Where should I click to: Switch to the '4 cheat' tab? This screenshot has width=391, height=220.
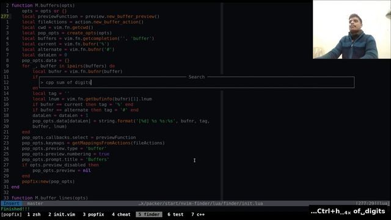pos(121,215)
